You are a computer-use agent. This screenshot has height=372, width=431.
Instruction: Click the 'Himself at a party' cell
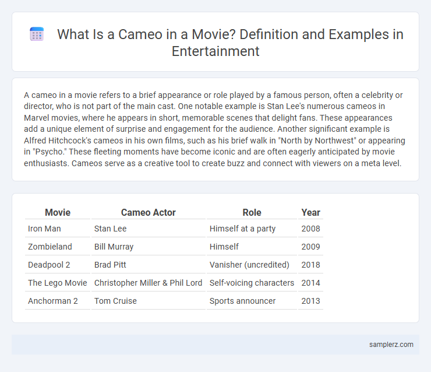(x=252, y=229)
